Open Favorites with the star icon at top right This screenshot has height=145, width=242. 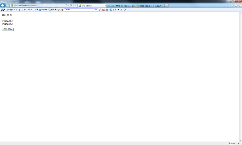coord(236,6)
